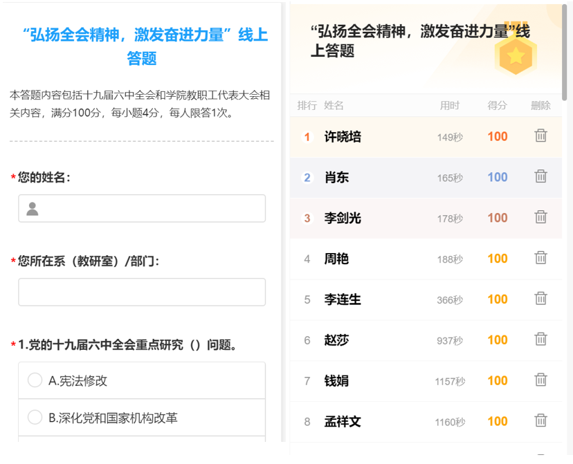Click delete icon for 孟祥文
The width and height of the screenshot is (573, 464).
tap(540, 420)
